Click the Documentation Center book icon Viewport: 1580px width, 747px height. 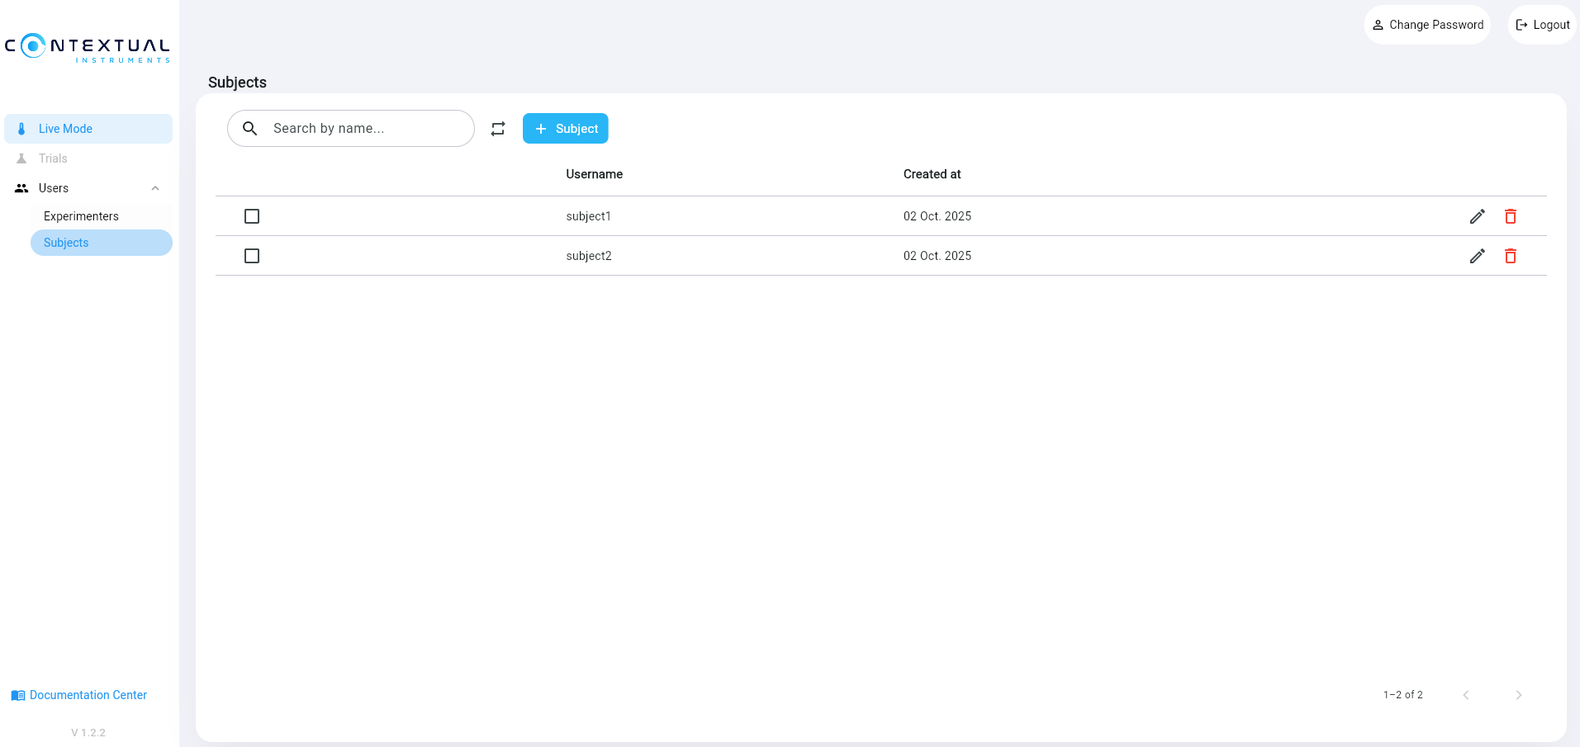coord(18,696)
